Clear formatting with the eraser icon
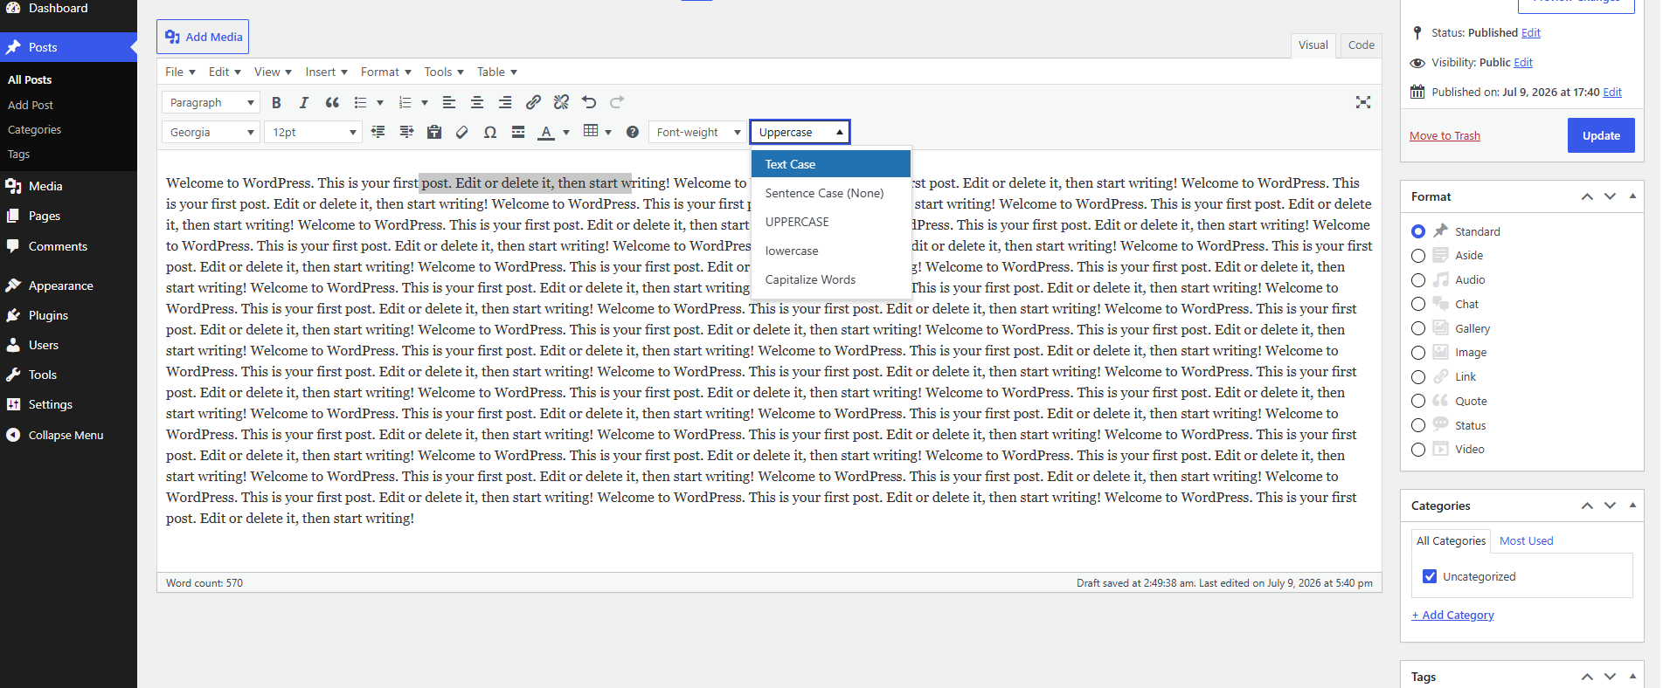Image resolution: width=1663 pixels, height=688 pixels. pyautogui.click(x=462, y=132)
